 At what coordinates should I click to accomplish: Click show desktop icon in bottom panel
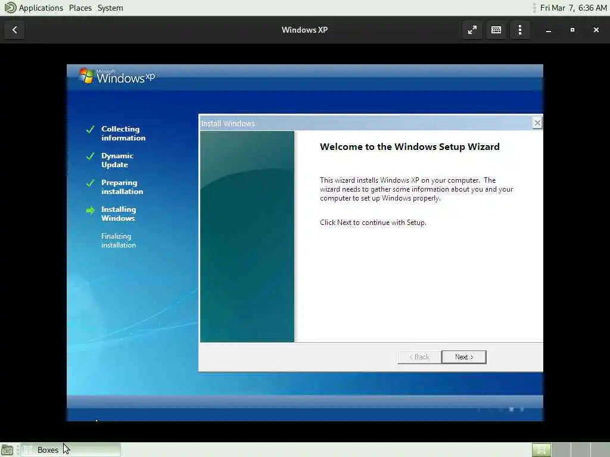point(7,450)
